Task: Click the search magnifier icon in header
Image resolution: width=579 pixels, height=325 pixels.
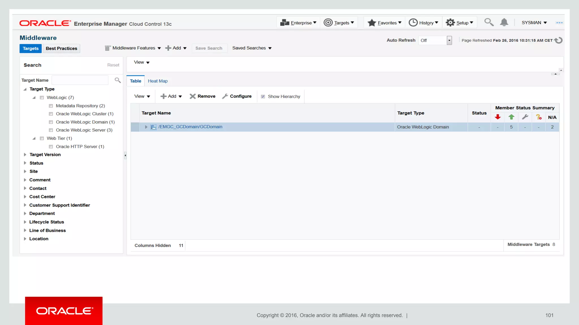Action: coord(489,22)
